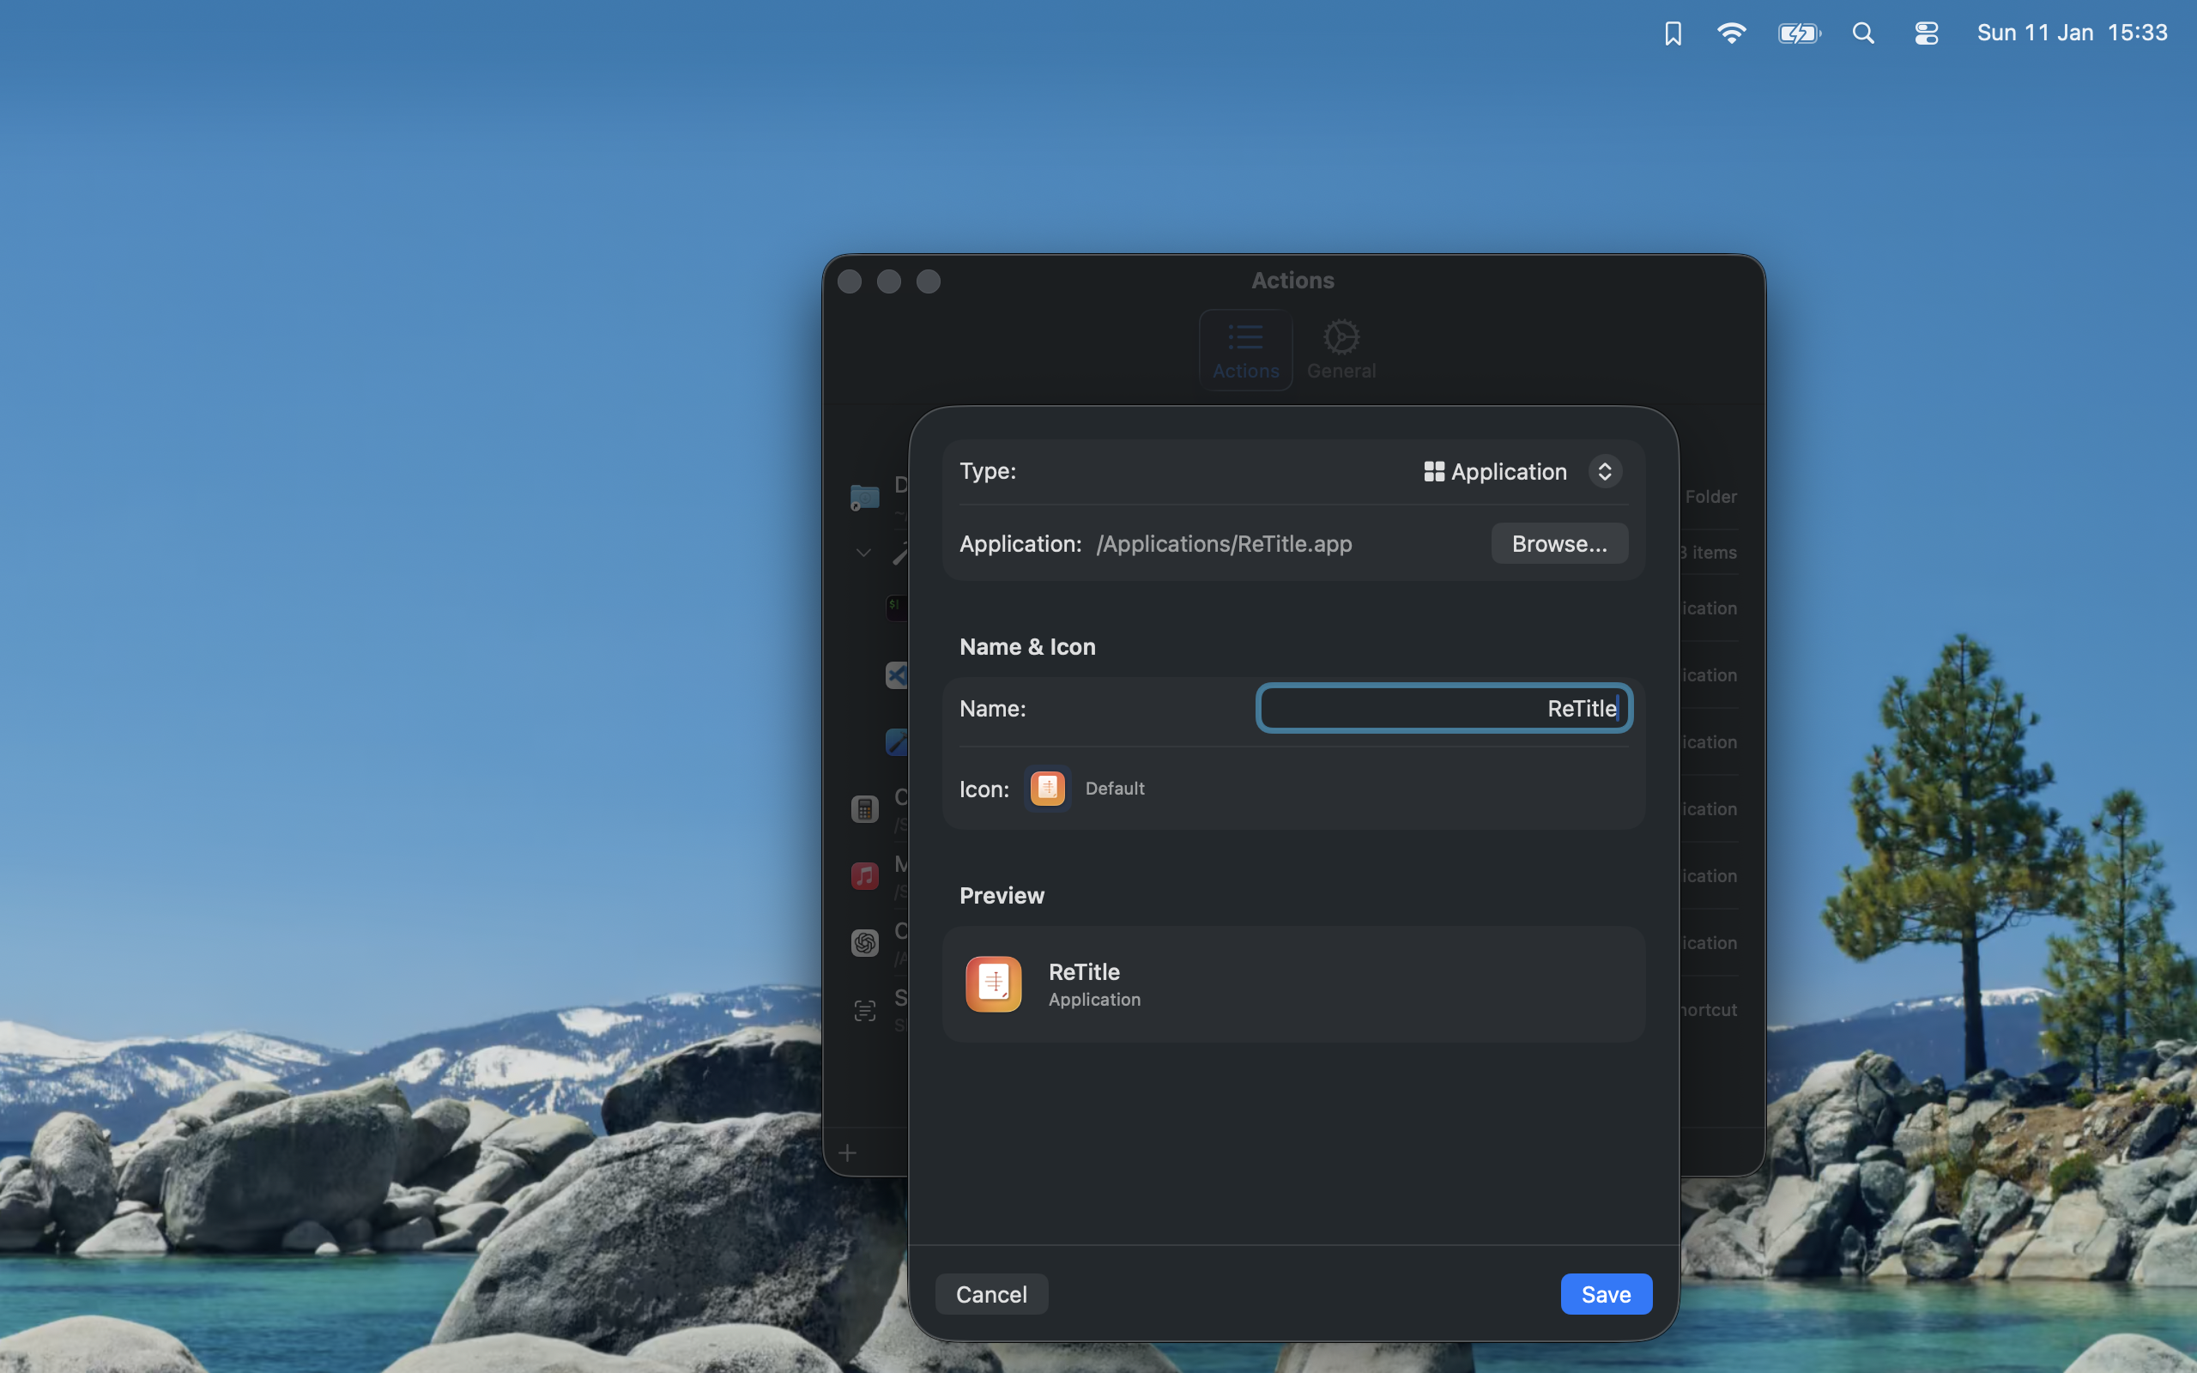Click the Default ReTitle icon next to Icon label
2197x1373 pixels.
pyautogui.click(x=1047, y=789)
